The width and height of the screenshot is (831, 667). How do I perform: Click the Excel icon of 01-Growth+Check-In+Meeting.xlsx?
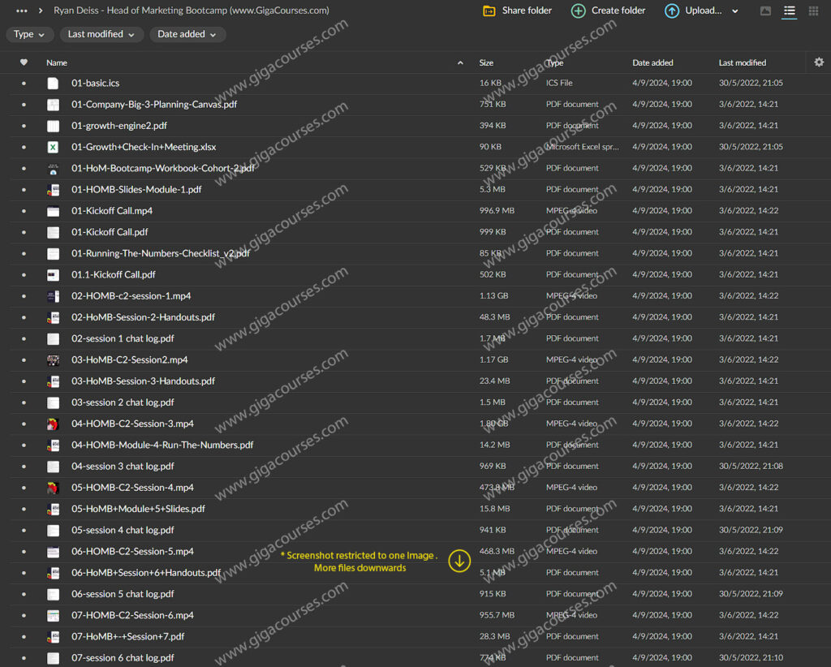53,147
